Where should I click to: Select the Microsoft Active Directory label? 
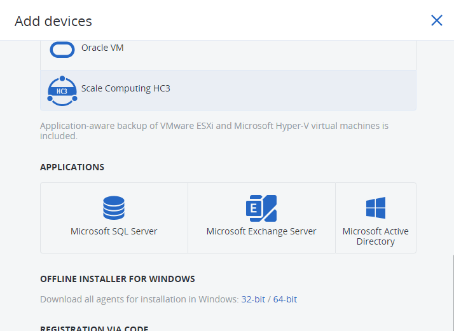376,236
